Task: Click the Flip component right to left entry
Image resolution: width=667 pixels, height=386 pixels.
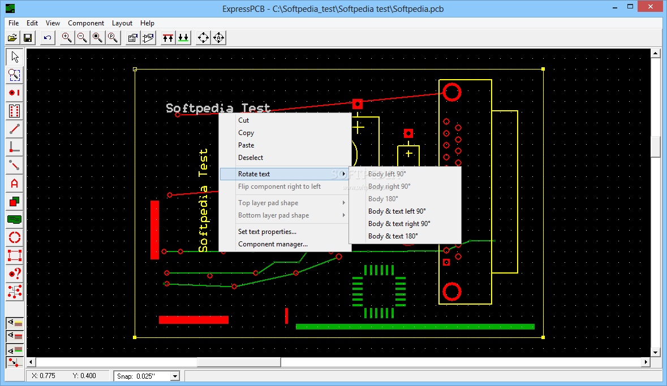Action: (x=285, y=187)
